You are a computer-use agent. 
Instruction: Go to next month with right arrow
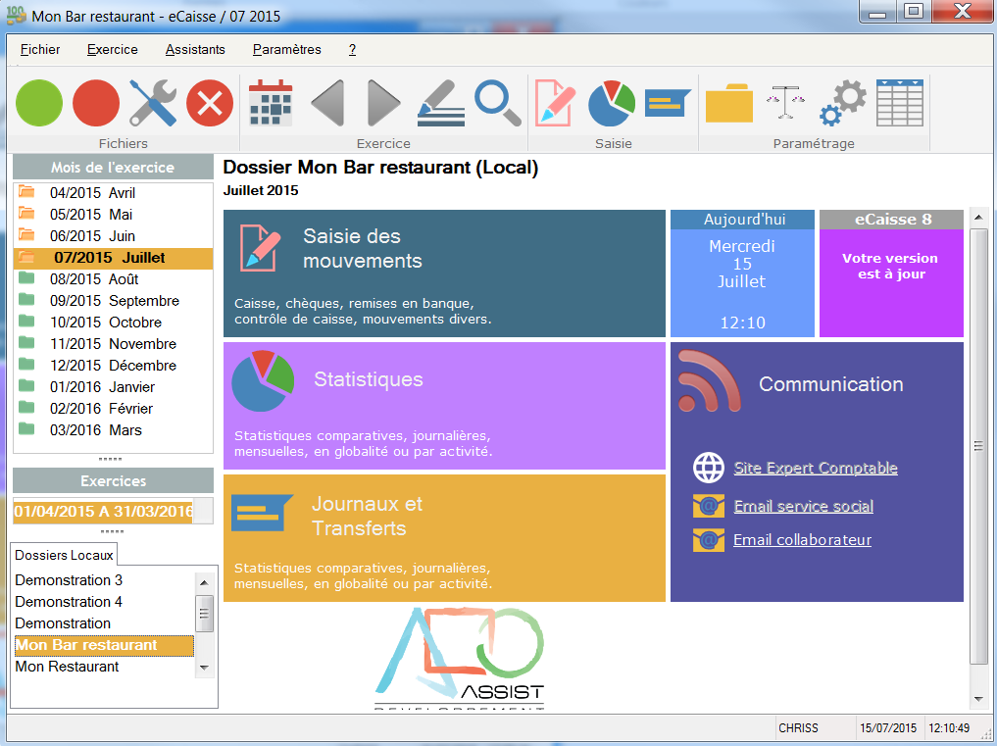(x=384, y=103)
